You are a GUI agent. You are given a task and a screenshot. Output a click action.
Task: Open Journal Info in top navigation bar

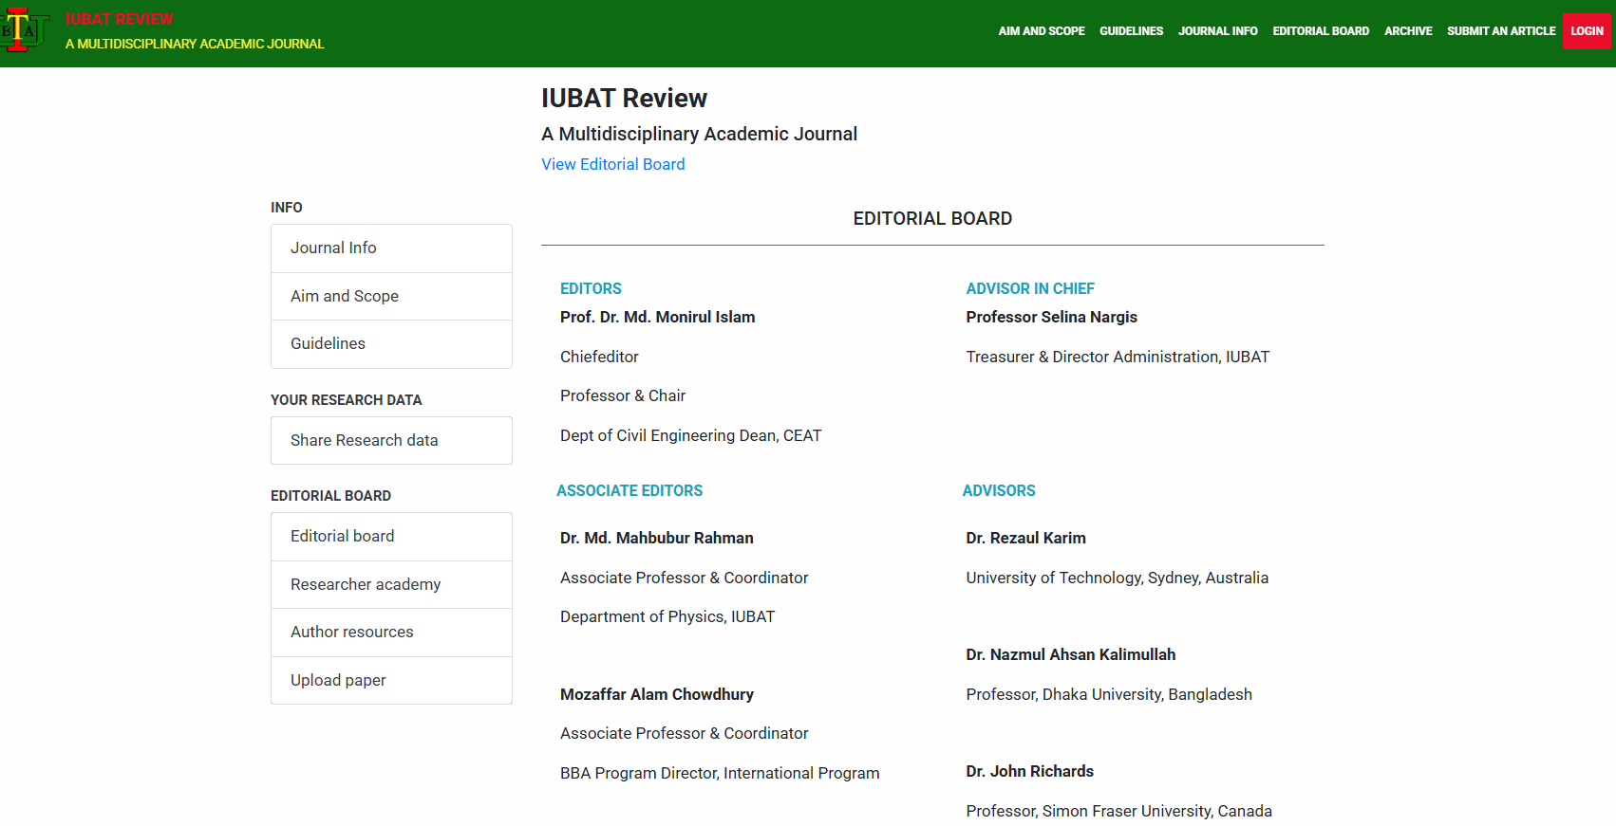pyautogui.click(x=1217, y=31)
